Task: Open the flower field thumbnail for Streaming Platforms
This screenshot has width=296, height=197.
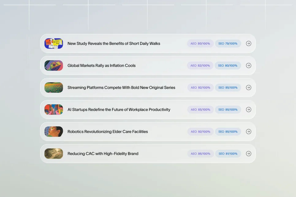Action: 54,87
